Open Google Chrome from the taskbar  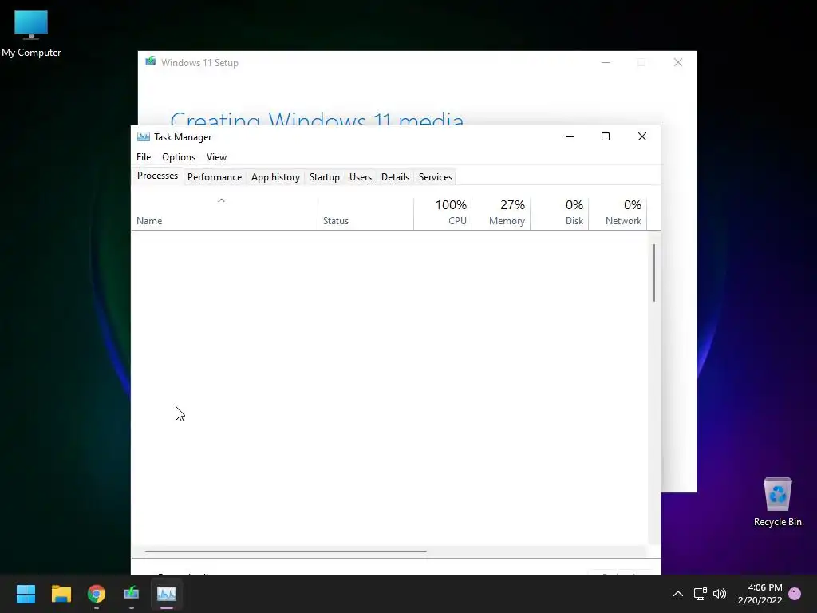point(97,594)
